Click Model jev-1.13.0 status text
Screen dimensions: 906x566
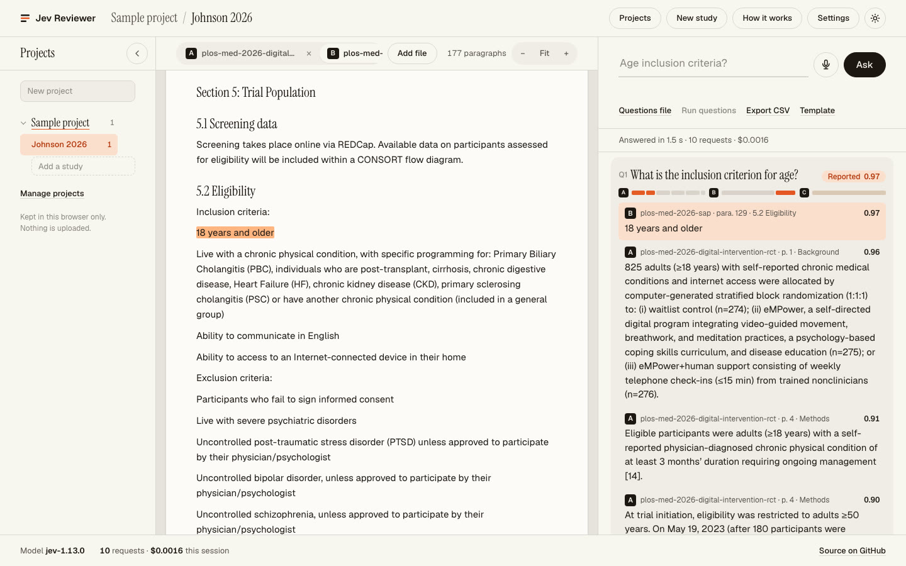pyautogui.click(x=52, y=551)
